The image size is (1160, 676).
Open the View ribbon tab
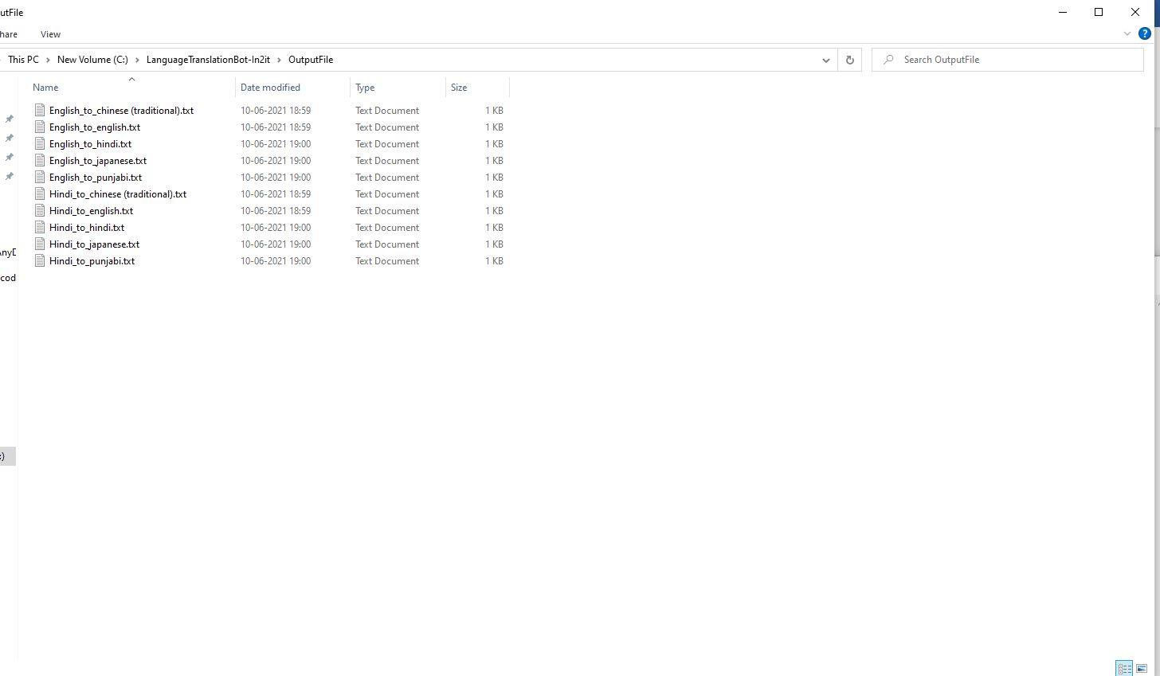50,34
